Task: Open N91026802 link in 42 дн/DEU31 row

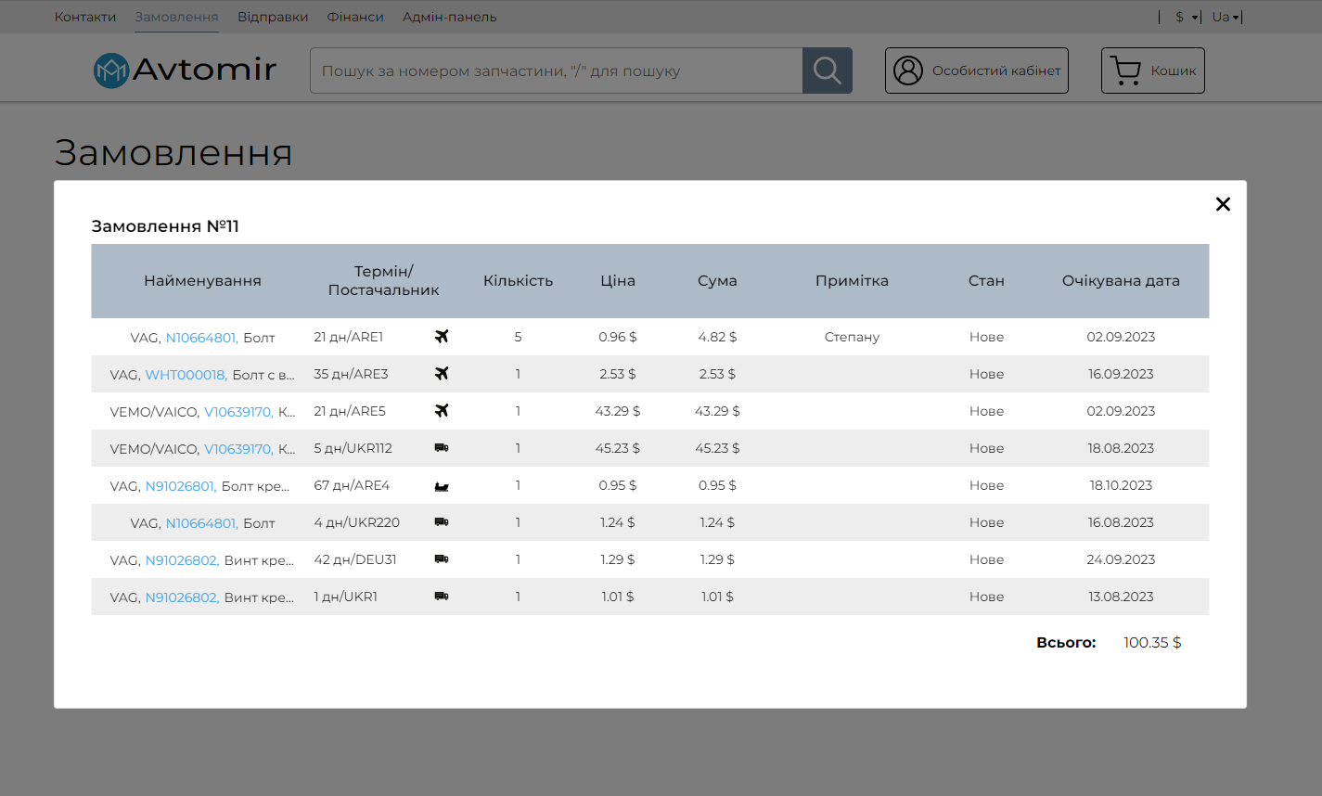Action: 182,560
